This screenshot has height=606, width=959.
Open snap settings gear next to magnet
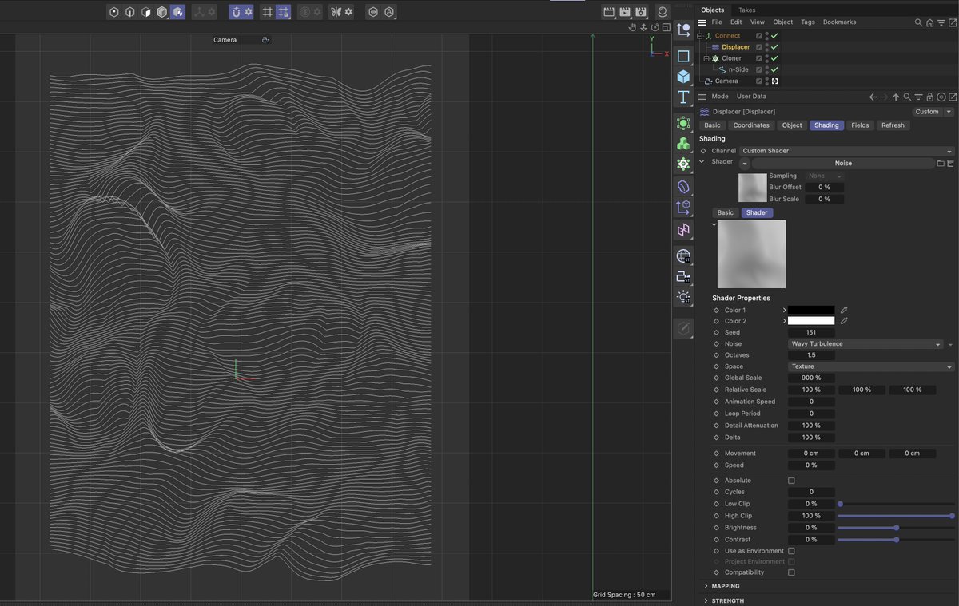[249, 12]
